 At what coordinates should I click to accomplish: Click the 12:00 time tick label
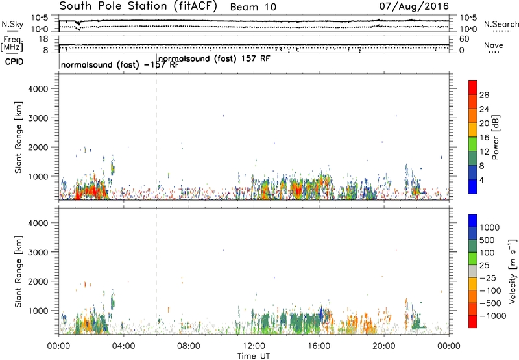[254, 346]
